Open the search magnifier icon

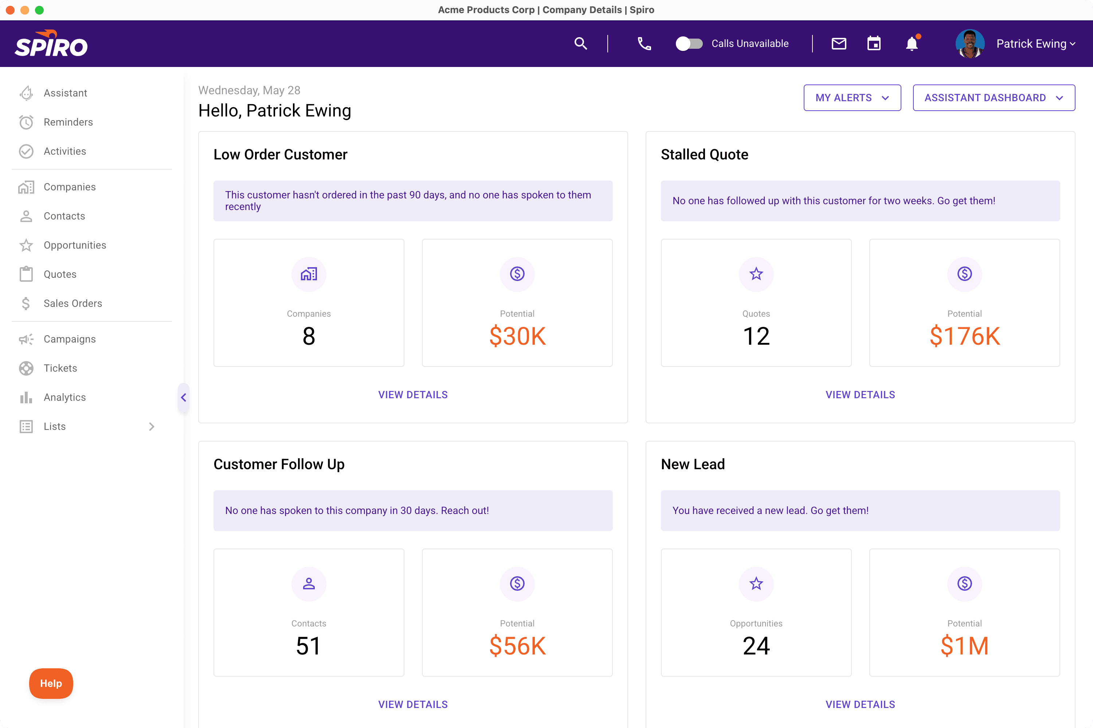coord(580,44)
